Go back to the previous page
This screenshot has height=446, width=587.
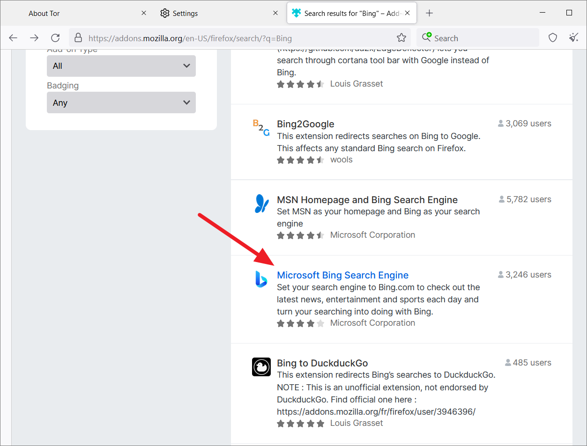[13, 38]
